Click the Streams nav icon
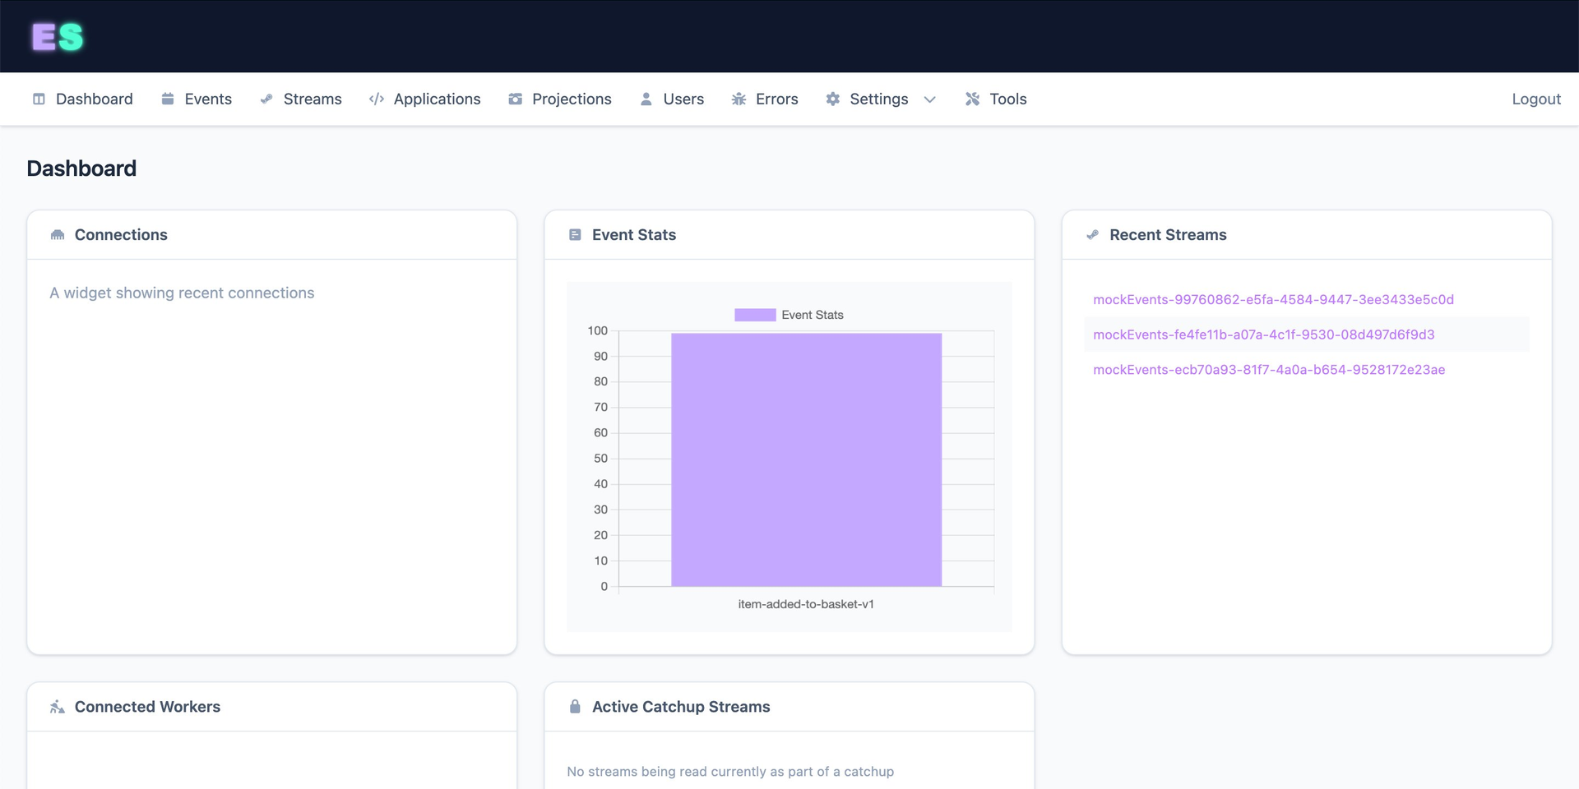The height and width of the screenshot is (789, 1579). [x=266, y=99]
